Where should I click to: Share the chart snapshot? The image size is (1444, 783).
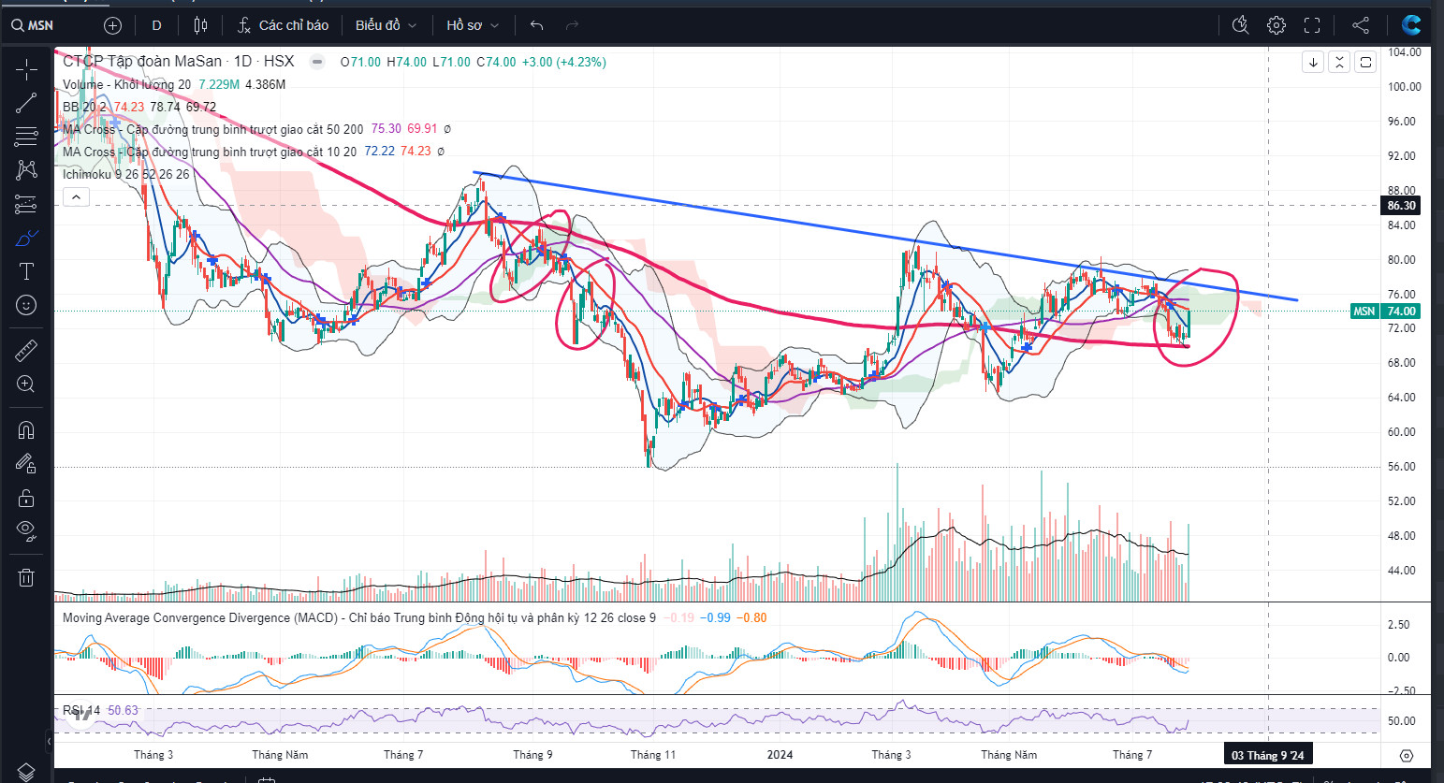click(1361, 25)
